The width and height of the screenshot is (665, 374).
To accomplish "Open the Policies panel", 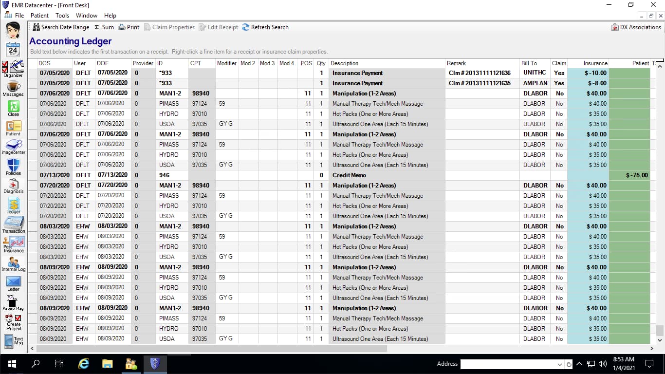I will coord(13,167).
